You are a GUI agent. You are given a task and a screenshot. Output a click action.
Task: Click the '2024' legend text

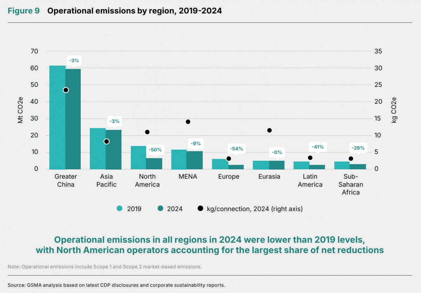[175, 209]
